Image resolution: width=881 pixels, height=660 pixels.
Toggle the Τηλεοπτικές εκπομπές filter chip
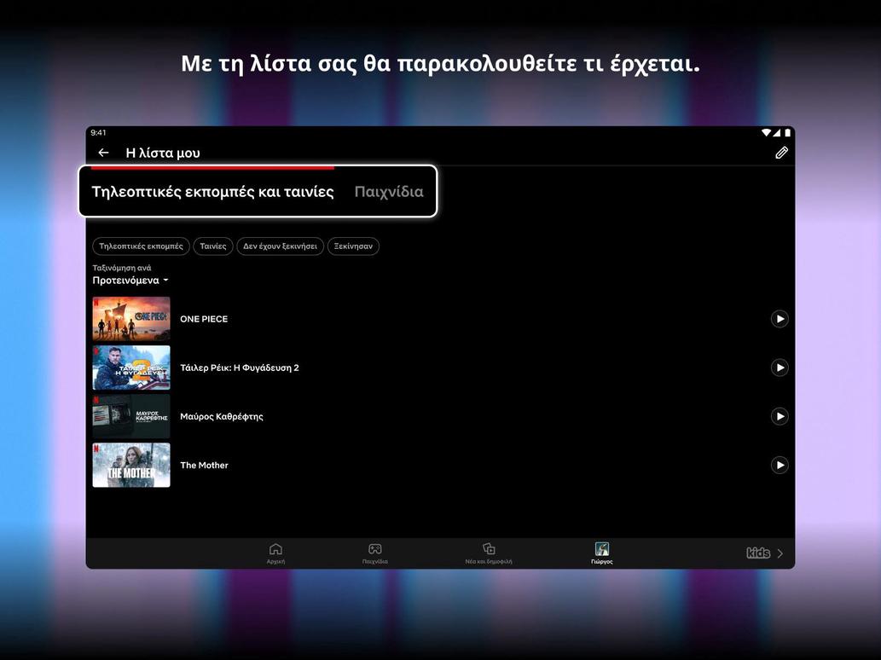(141, 245)
